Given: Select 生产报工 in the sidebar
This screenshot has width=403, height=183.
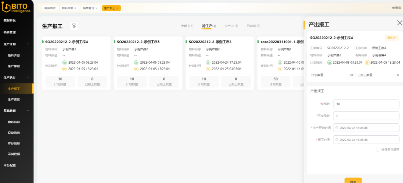Looking at the screenshot, I should coord(17,89).
